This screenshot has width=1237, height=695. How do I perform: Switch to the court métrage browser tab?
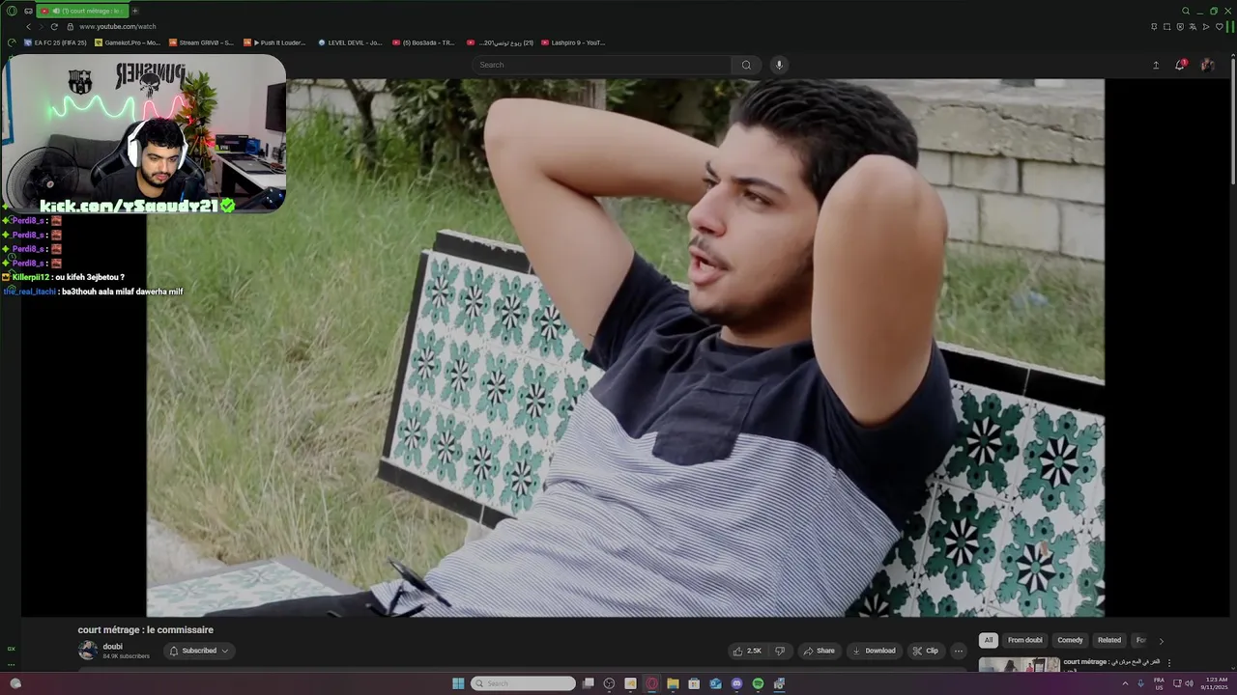(82, 11)
